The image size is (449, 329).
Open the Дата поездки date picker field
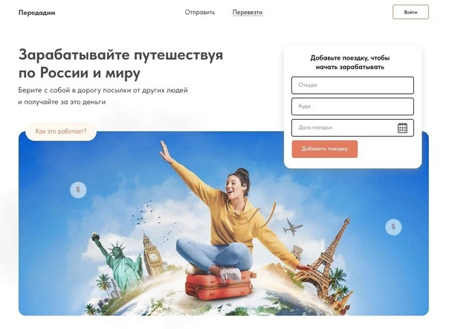point(352,127)
